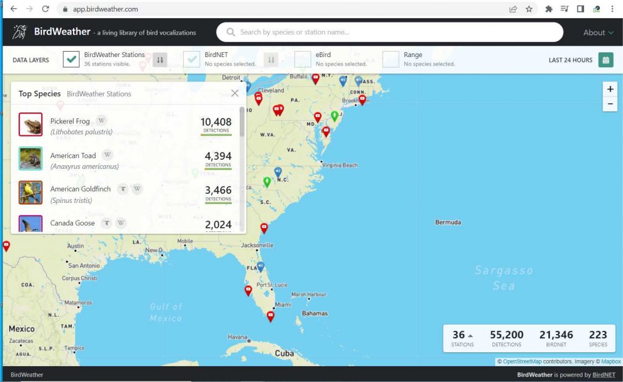This screenshot has height=382, width=623.
Task: Select the red station pin south of Miami
Action: (271, 316)
